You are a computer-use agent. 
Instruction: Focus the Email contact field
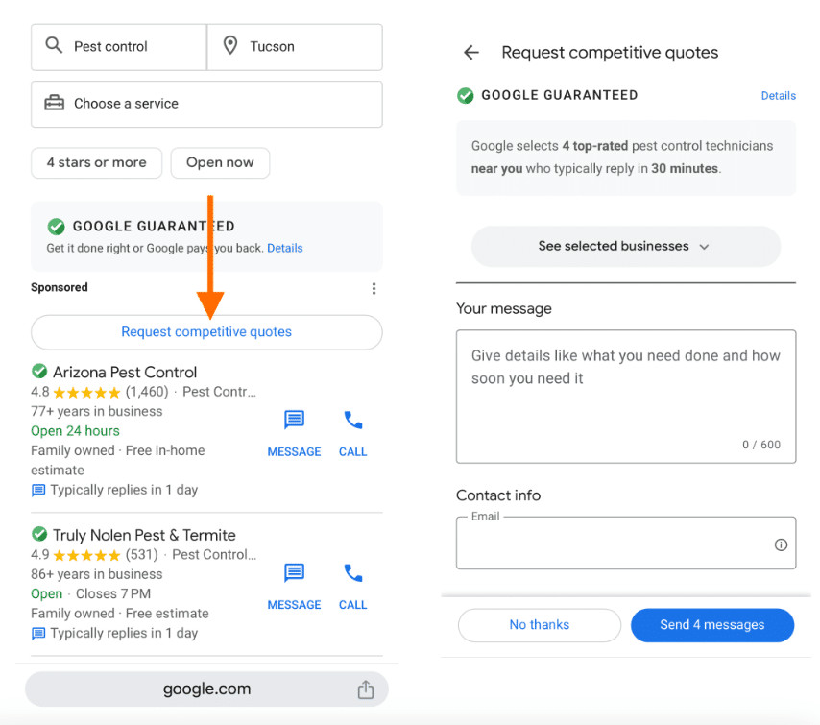click(615, 544)
